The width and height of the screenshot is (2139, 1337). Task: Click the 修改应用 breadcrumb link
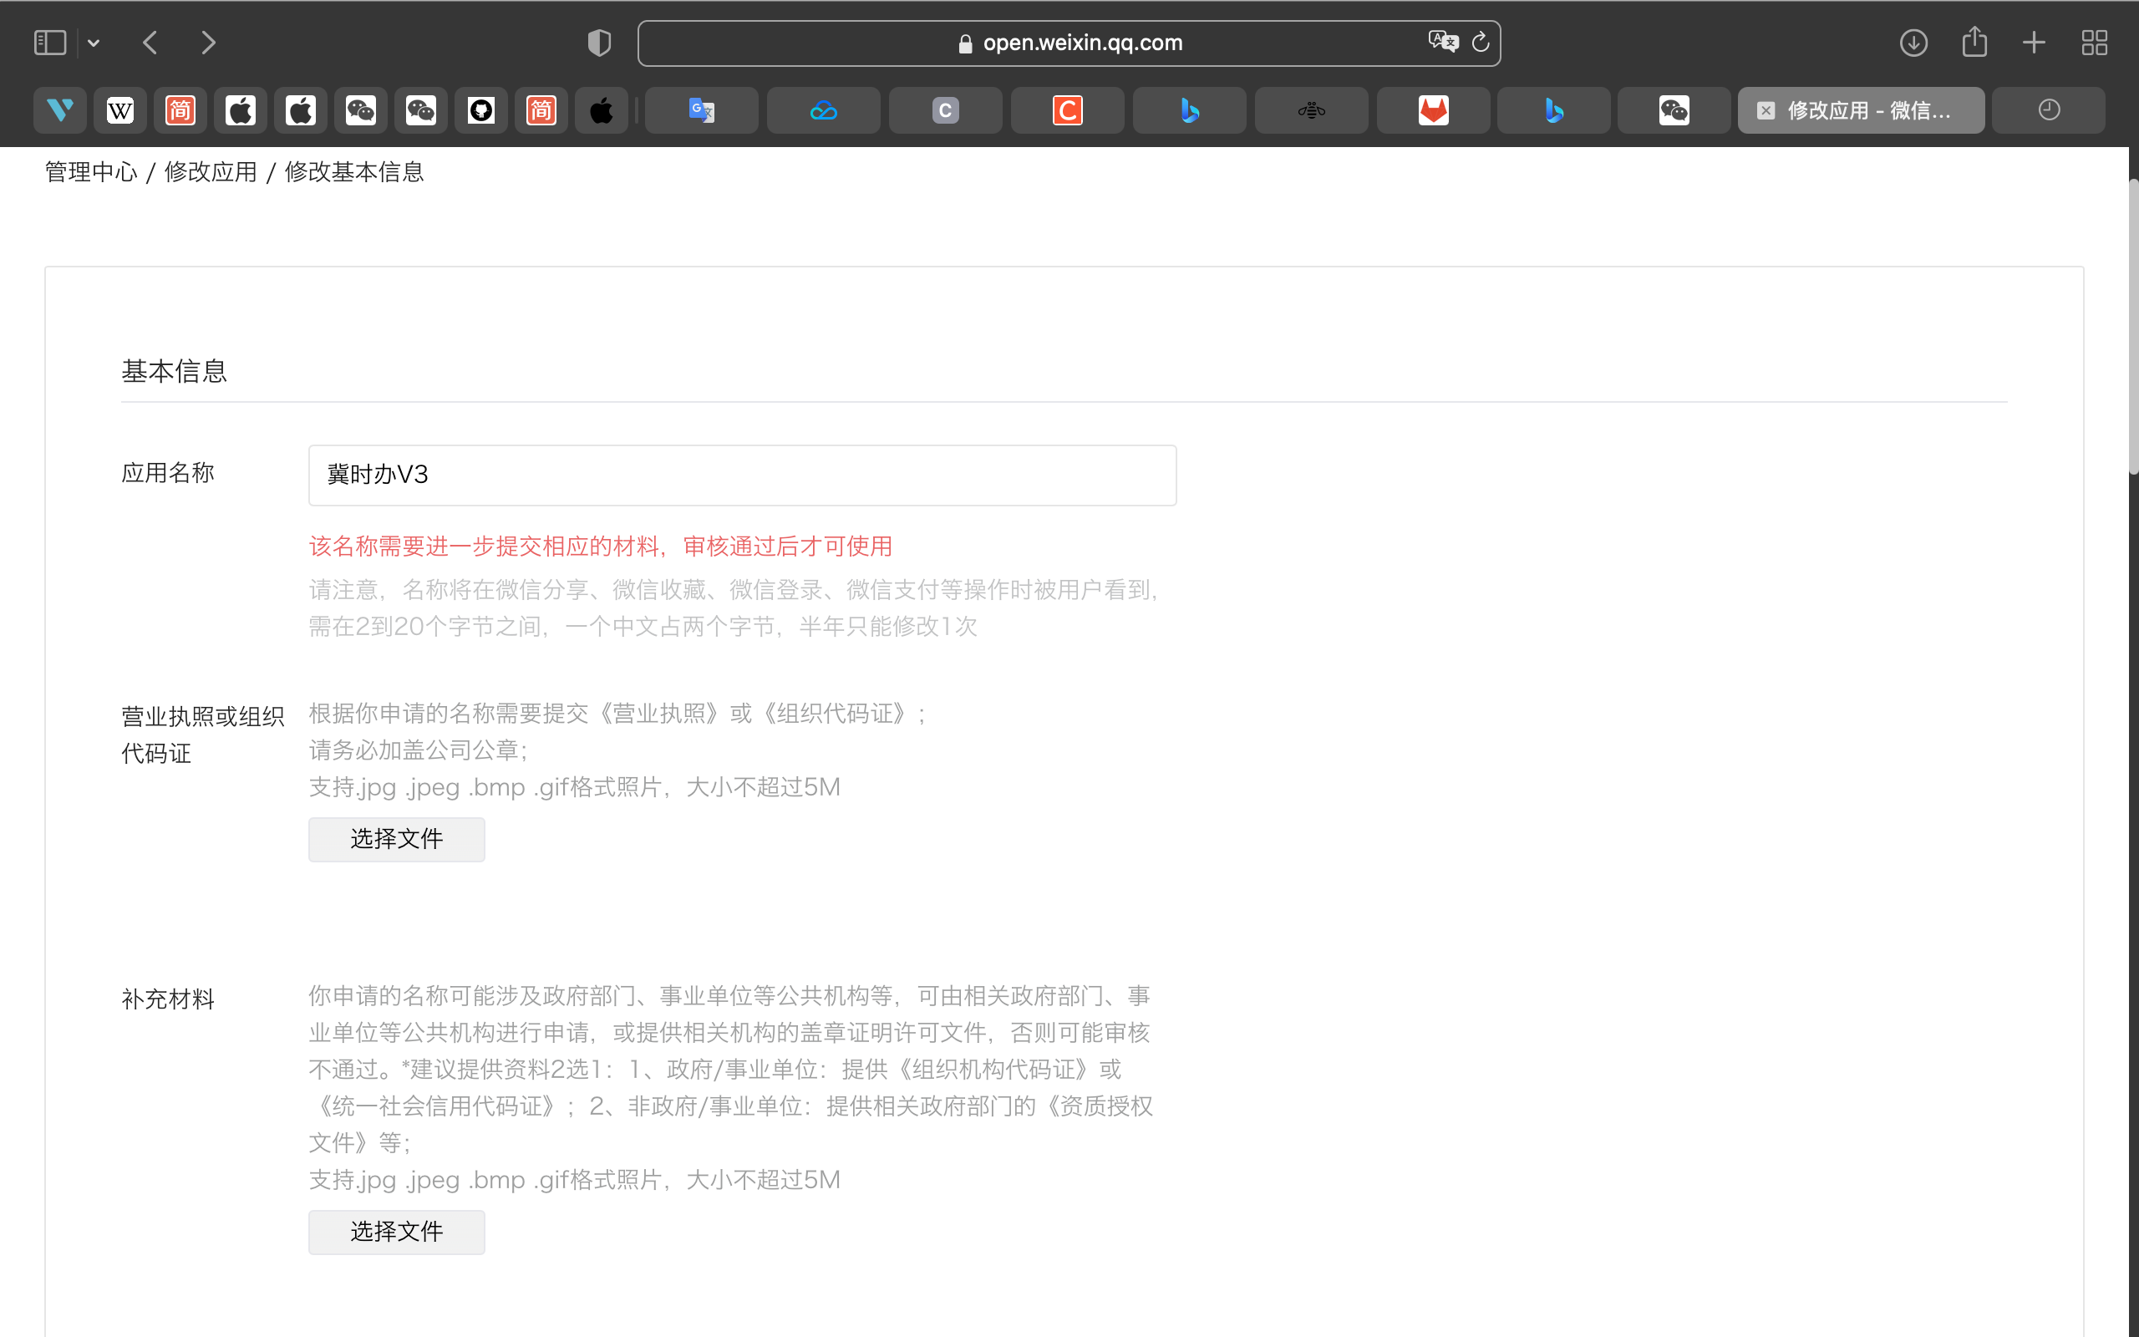coord(211,171)
